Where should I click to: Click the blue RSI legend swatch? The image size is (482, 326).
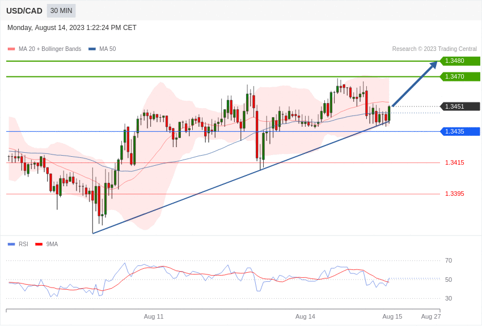tap(11, 244)
